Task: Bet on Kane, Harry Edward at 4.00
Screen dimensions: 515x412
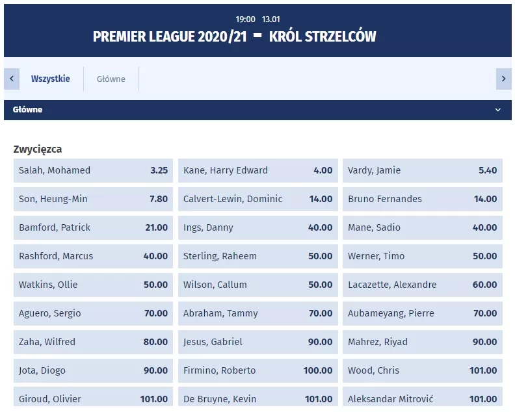Action: 258,170
